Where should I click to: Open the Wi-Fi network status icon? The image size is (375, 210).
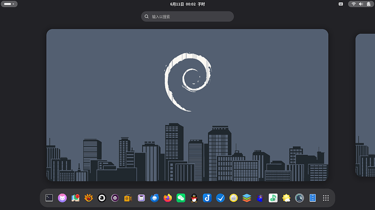(353, 4)
